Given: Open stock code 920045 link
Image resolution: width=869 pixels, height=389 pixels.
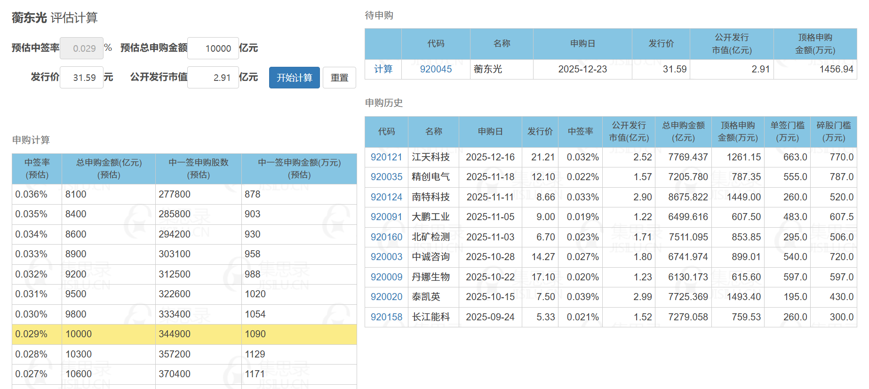Looking at the screenshot, I should point(436,69).
